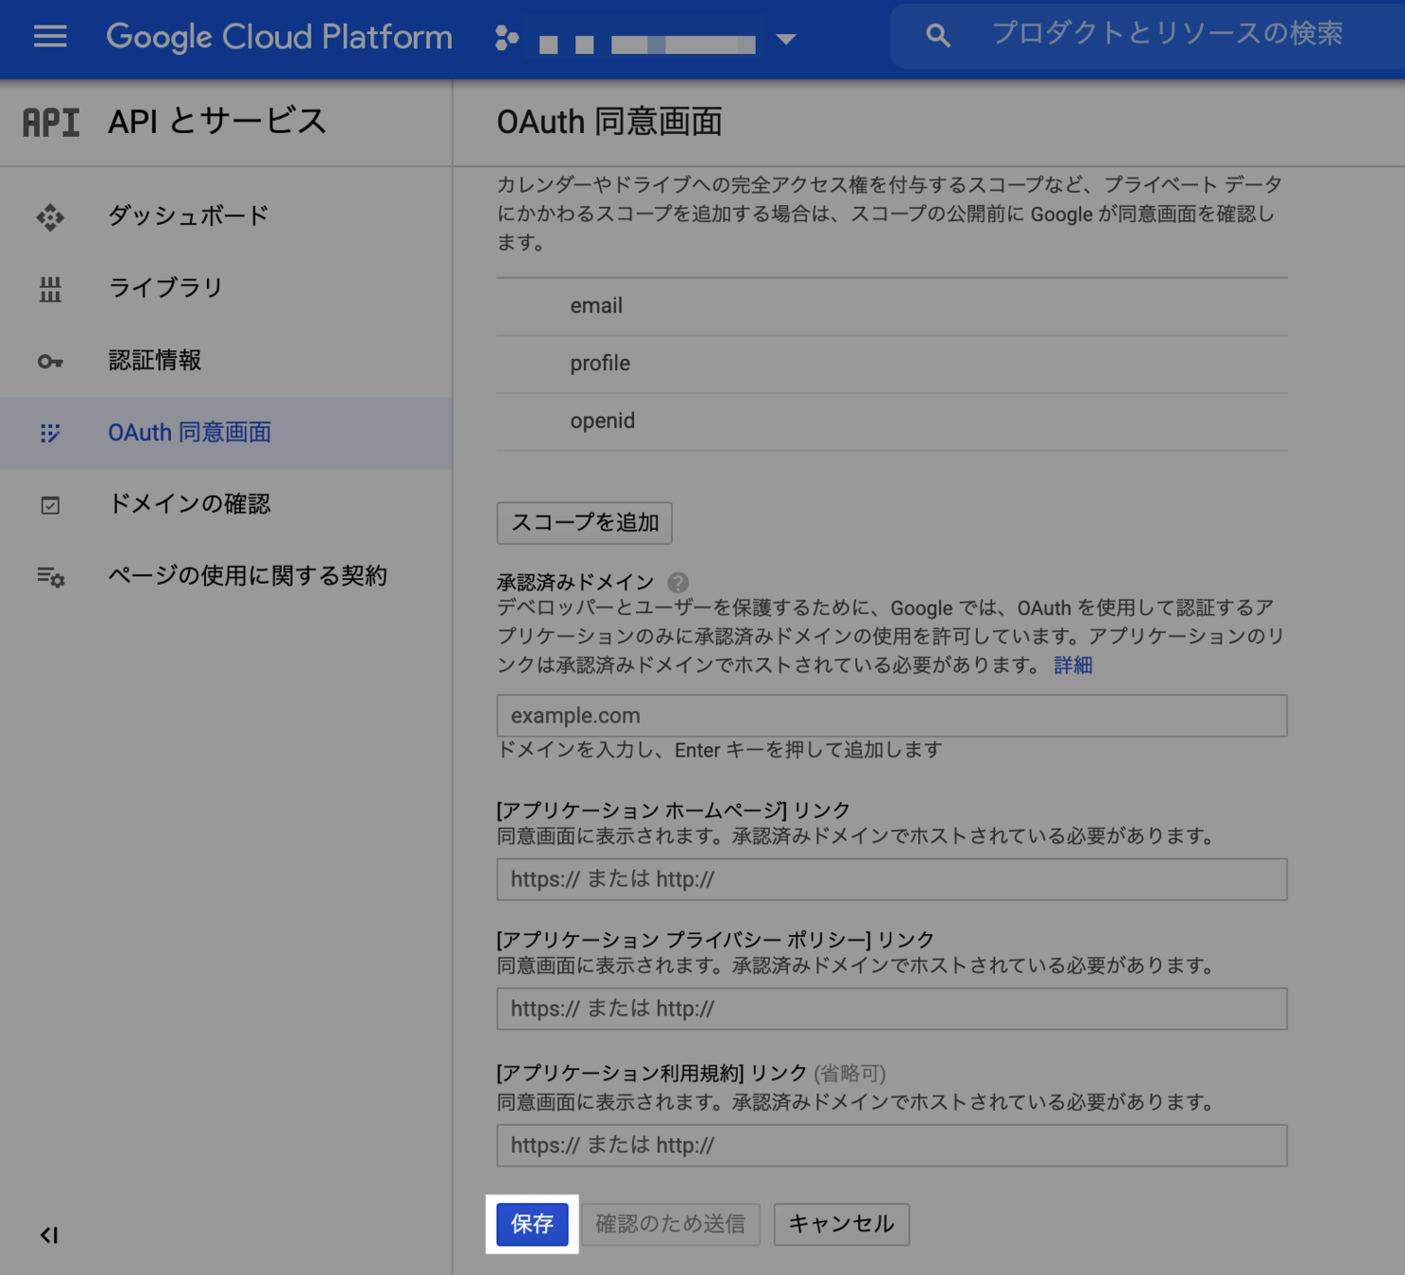The width and height of the screenshot is (1405, 1275).
Task: Click the ページの使用に関する契約 settings icon
Action: pyautogui.click(x=51, y=577)
